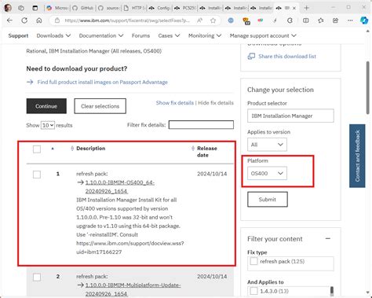Click Product selector input field

point(290,116)
